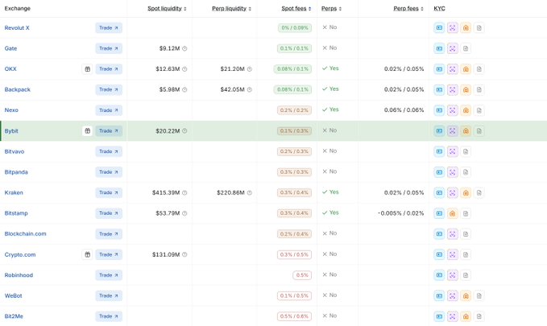Click the purple face scan KYC icon for Gate
This screenshot has height=326, width=547.
453,48
